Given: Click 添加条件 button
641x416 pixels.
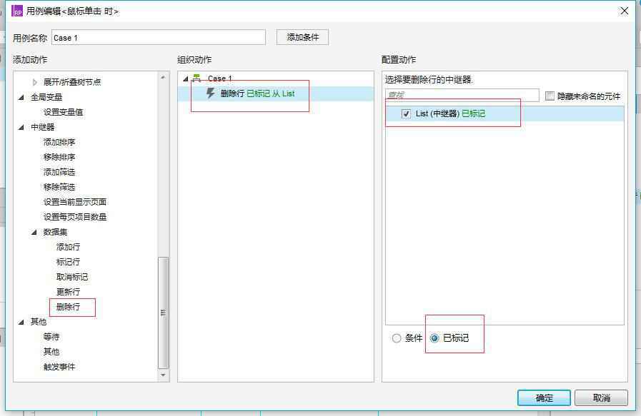Looking at the screenshot, I should 302,37.
